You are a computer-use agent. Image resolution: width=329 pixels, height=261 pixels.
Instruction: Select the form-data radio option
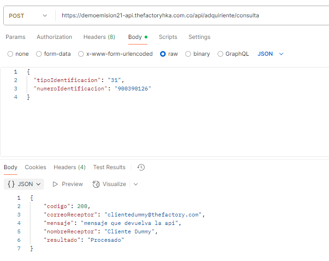(x=39, y=54)
